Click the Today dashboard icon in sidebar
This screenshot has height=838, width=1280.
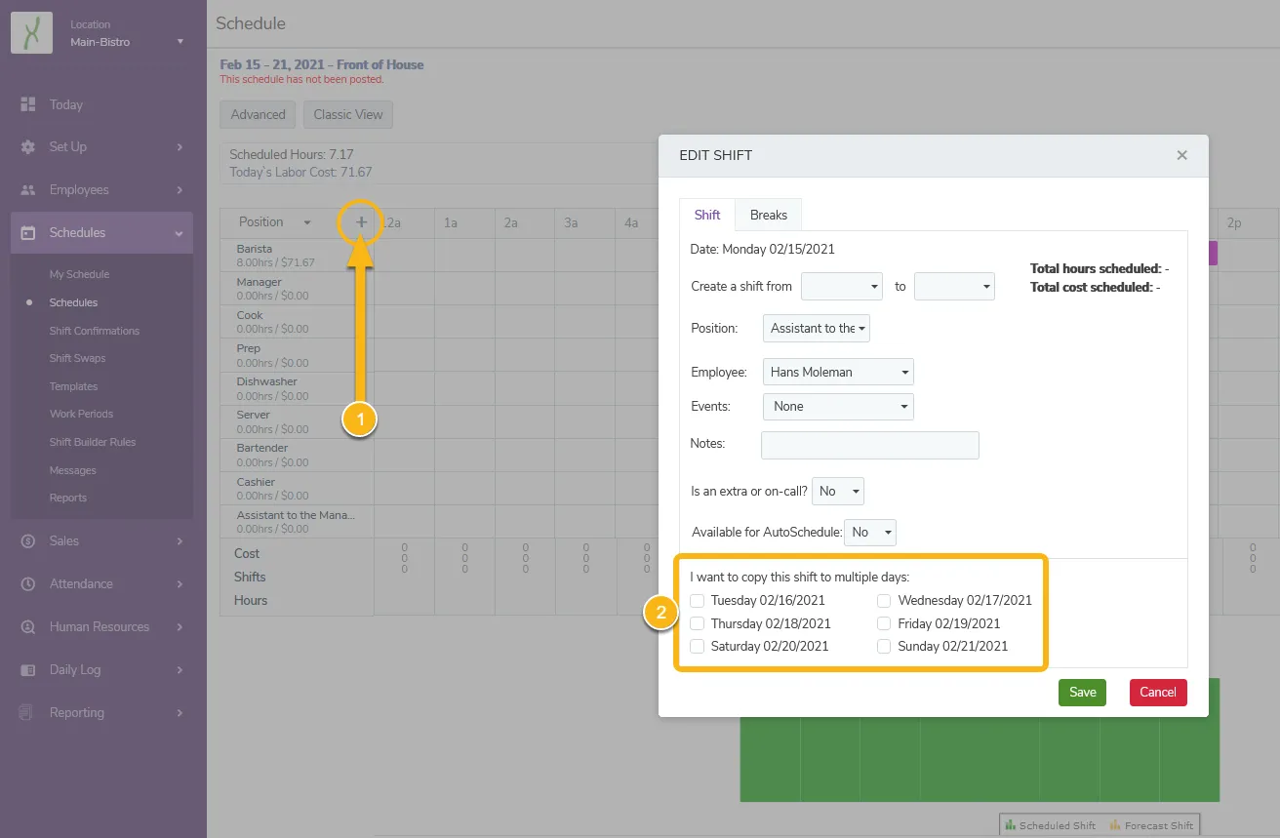28,104
